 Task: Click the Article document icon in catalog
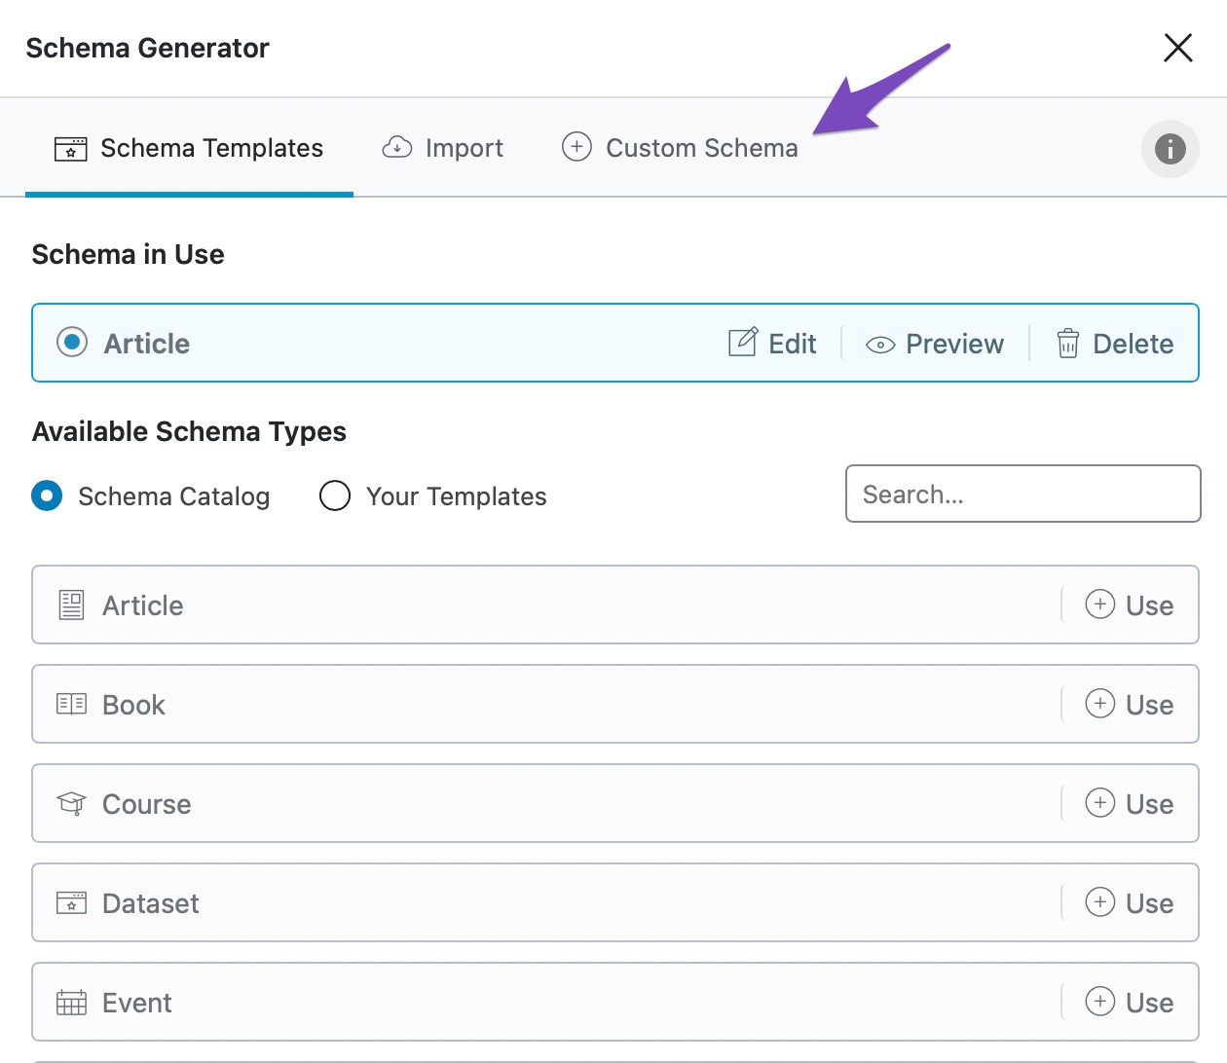[71, 605]
